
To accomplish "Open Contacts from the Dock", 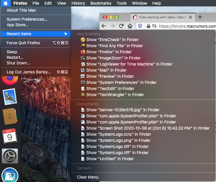I will click(x=10, y=116).
